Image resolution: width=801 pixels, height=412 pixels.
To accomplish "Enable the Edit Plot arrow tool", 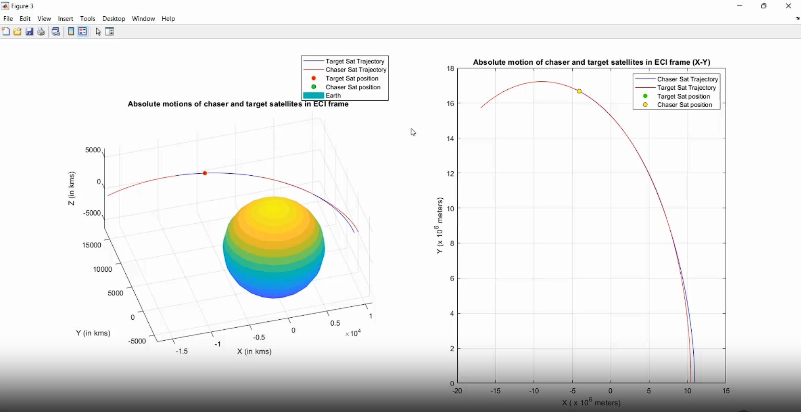I will [99, 32].
